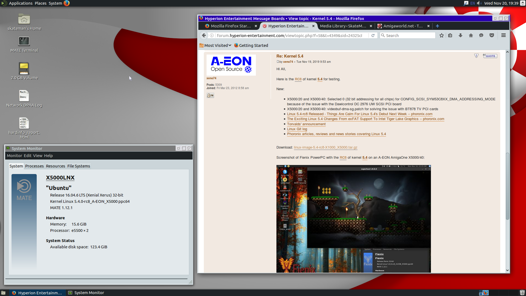The height and width of the screenshot is (296, 526).
Task: Click the Firefox Search field
Action: tap(408, 36)
